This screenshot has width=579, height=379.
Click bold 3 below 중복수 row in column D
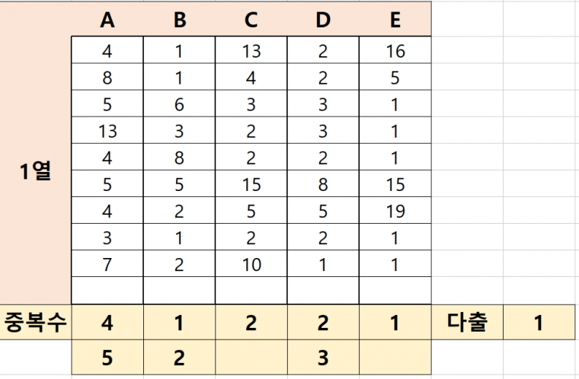click(x=323, y=357)
